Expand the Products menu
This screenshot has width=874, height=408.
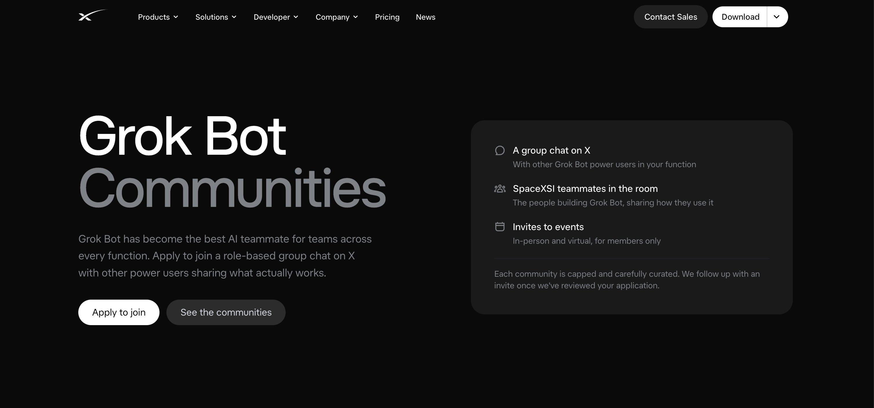coord(158,17)
